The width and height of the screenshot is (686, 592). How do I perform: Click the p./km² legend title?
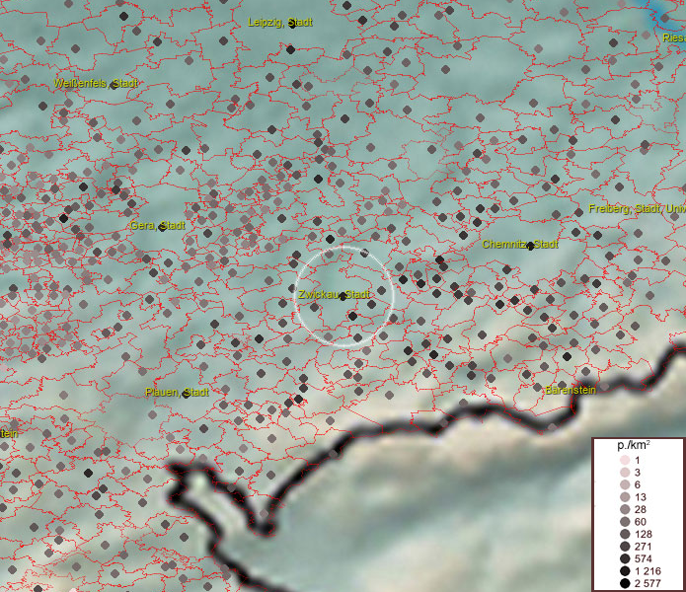pos(634,446)
